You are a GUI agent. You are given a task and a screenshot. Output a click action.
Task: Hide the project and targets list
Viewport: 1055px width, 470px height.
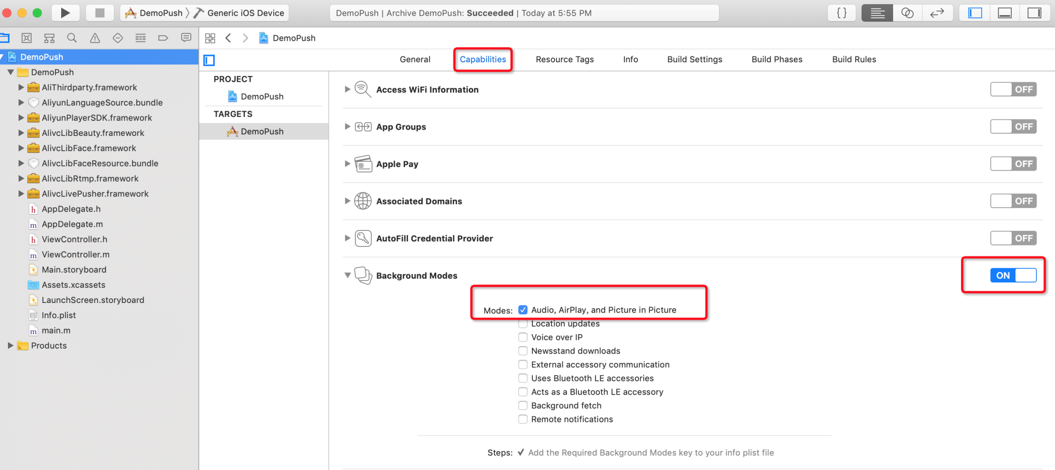tap(209, 60)
